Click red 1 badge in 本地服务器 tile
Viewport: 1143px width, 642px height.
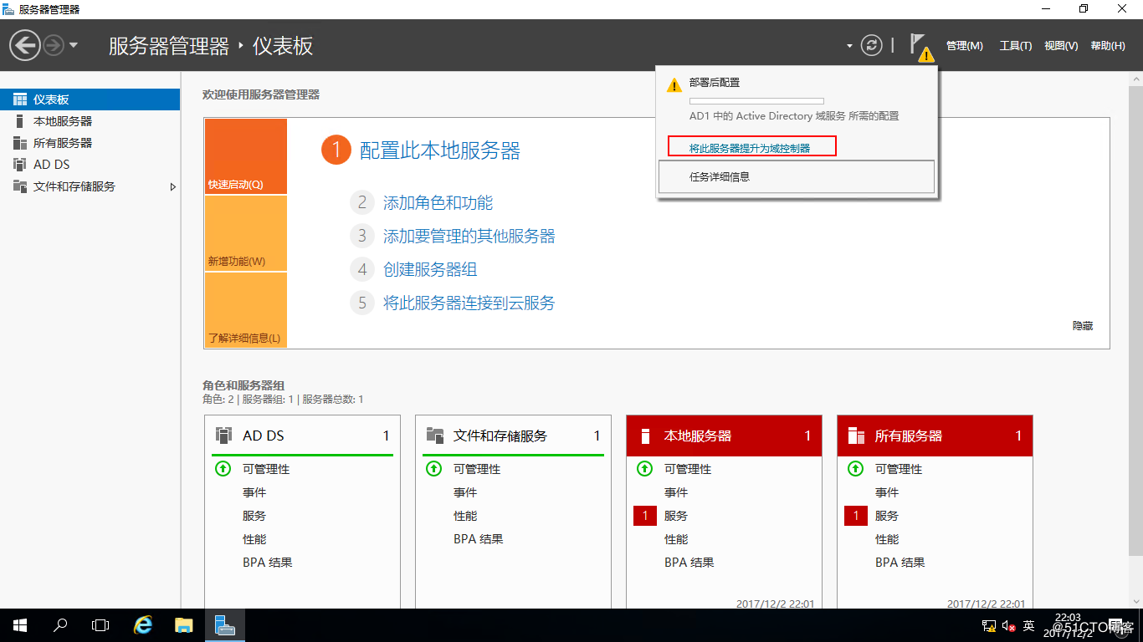coord(645,516)
